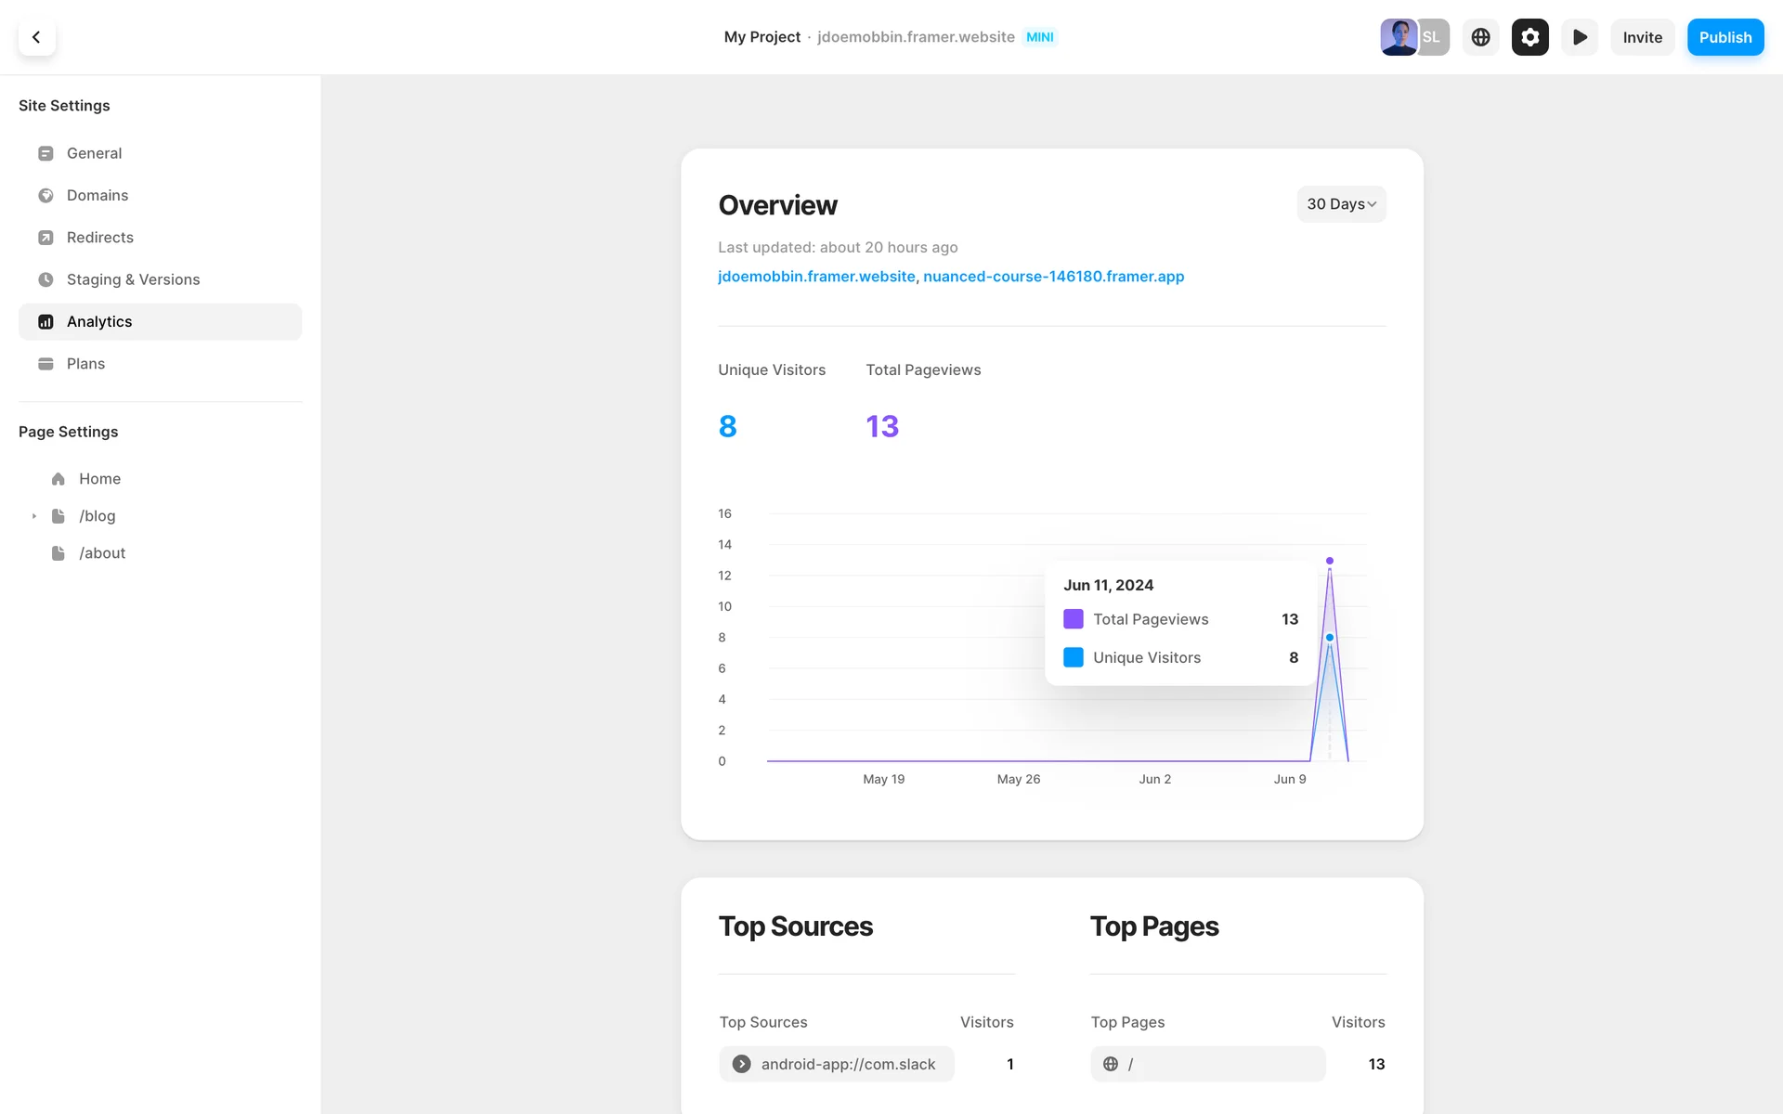Click the Publish button
Image resolution: width=1783 pixels, height=1114 pixels.
pos(1724,37)
